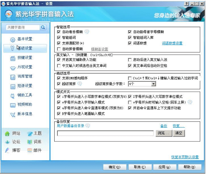Enable 启动后进入英文输入法
The width and height of the screenshot is (206, 175).
(x=130, y=60)
